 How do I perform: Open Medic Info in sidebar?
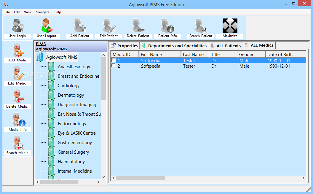[18, 120]
